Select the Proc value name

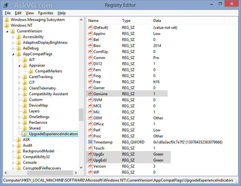(x=97, y=136)
